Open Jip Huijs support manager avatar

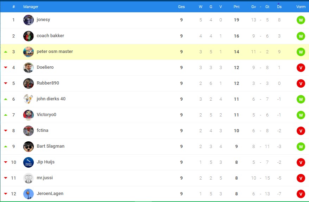point(29,162)
